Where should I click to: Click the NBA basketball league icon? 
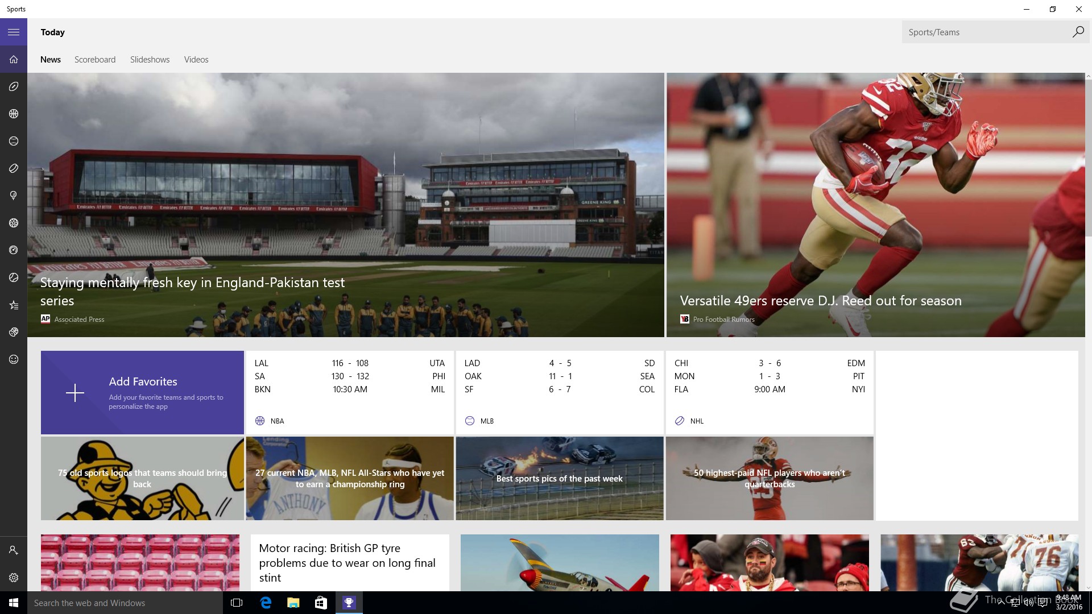(260, 421)
